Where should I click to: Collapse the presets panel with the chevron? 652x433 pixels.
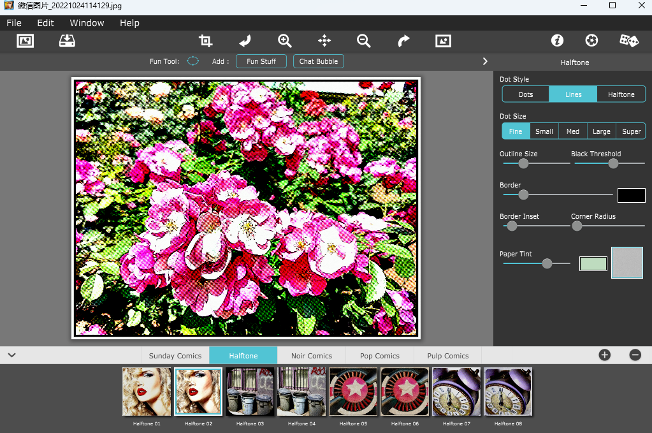click(11, 355)
